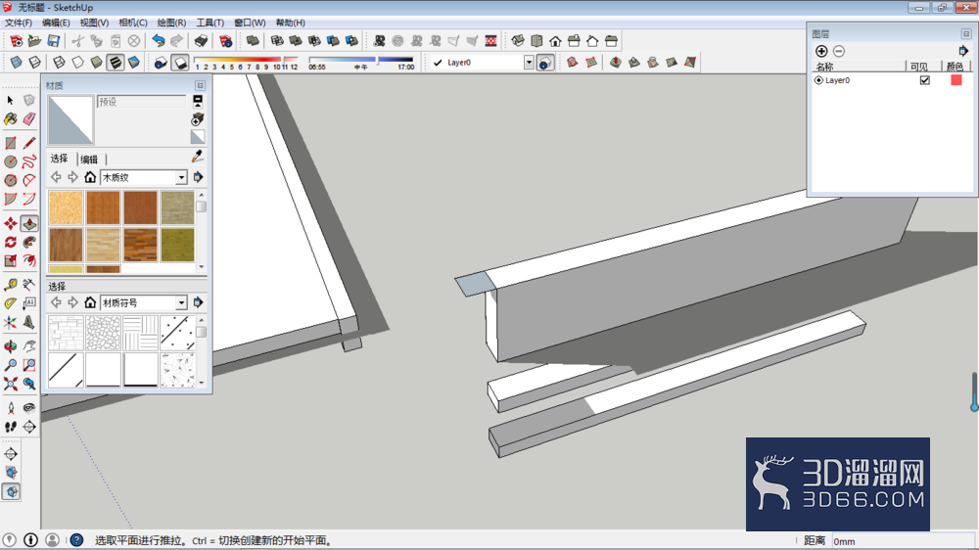Select the Move tool
This screenshot has height=550, width=979.
coord(11,223)
